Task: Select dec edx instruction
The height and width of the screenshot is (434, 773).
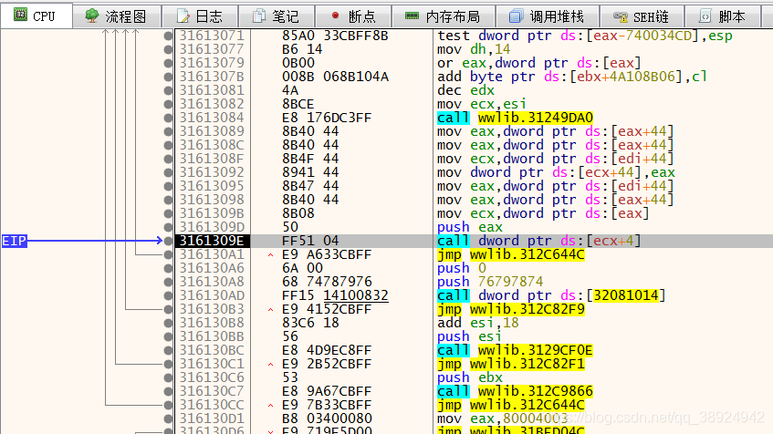Action: (465, 90)
